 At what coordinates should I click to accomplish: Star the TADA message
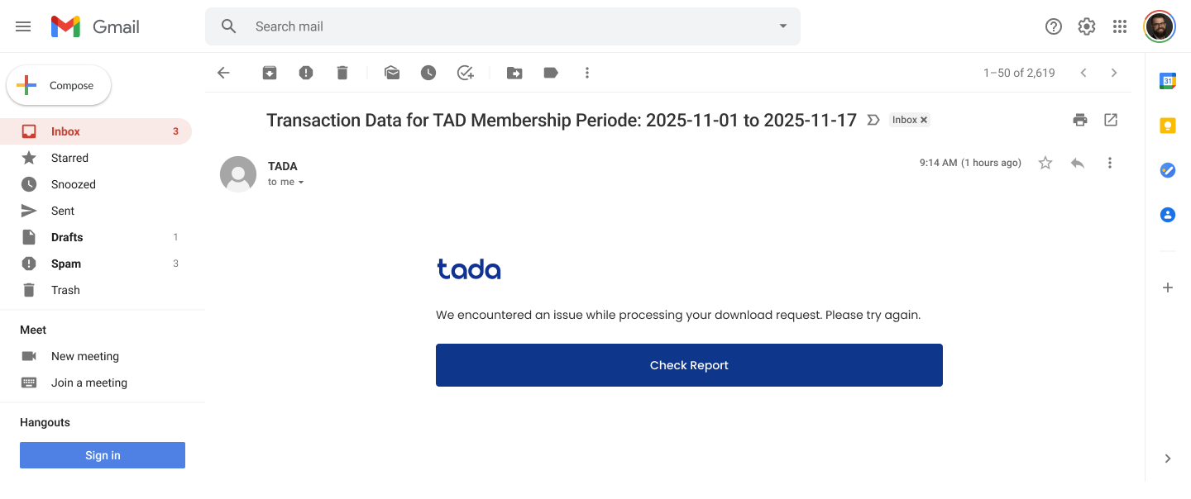click(x=1045, y=163)
